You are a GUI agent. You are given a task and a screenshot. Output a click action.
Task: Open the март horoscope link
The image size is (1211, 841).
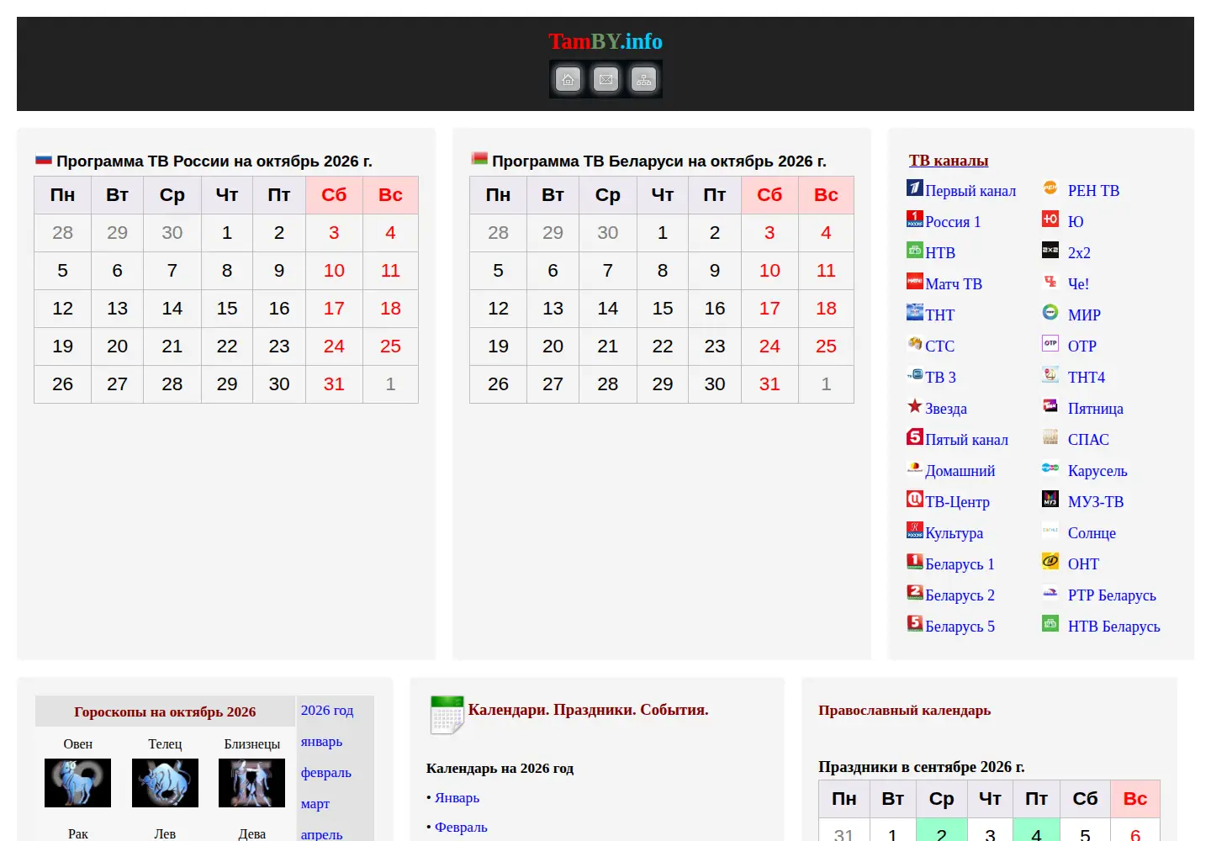[x=315, y=804]
